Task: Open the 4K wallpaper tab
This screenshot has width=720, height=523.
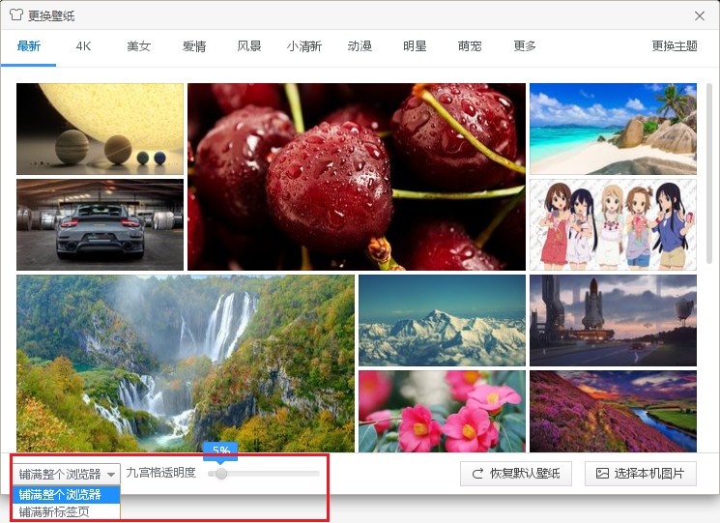Action: [x=83, y=46]
